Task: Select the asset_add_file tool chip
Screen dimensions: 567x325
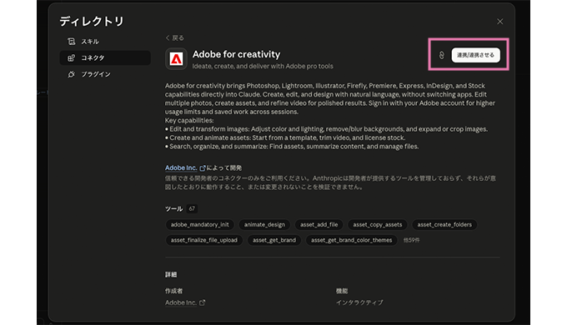Action: [319, 225]
